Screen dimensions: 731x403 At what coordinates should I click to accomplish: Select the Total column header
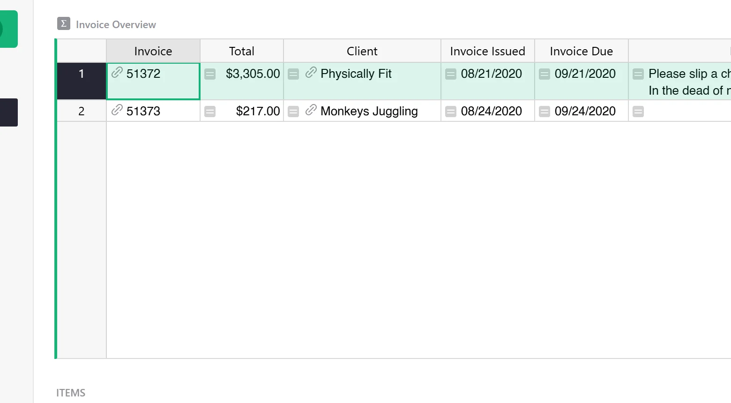click(x=242, y=51)
